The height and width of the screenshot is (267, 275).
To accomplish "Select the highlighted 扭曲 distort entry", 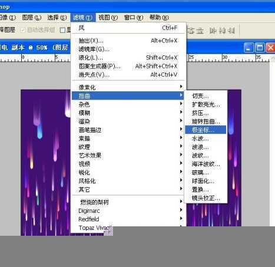I will 128,95.
